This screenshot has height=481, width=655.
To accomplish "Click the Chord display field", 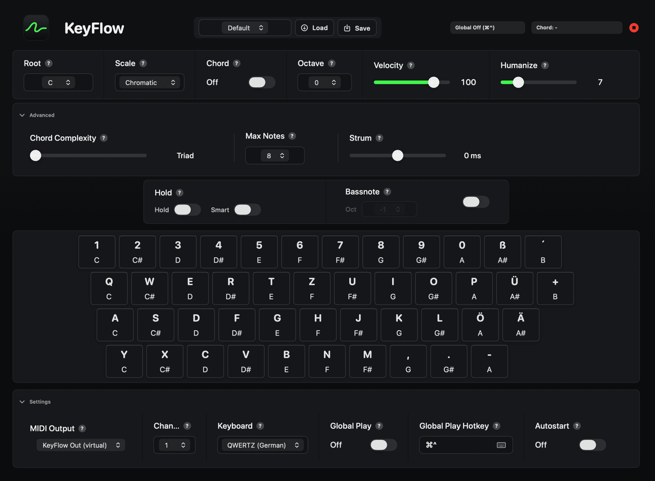I will (x=576, y=28).
